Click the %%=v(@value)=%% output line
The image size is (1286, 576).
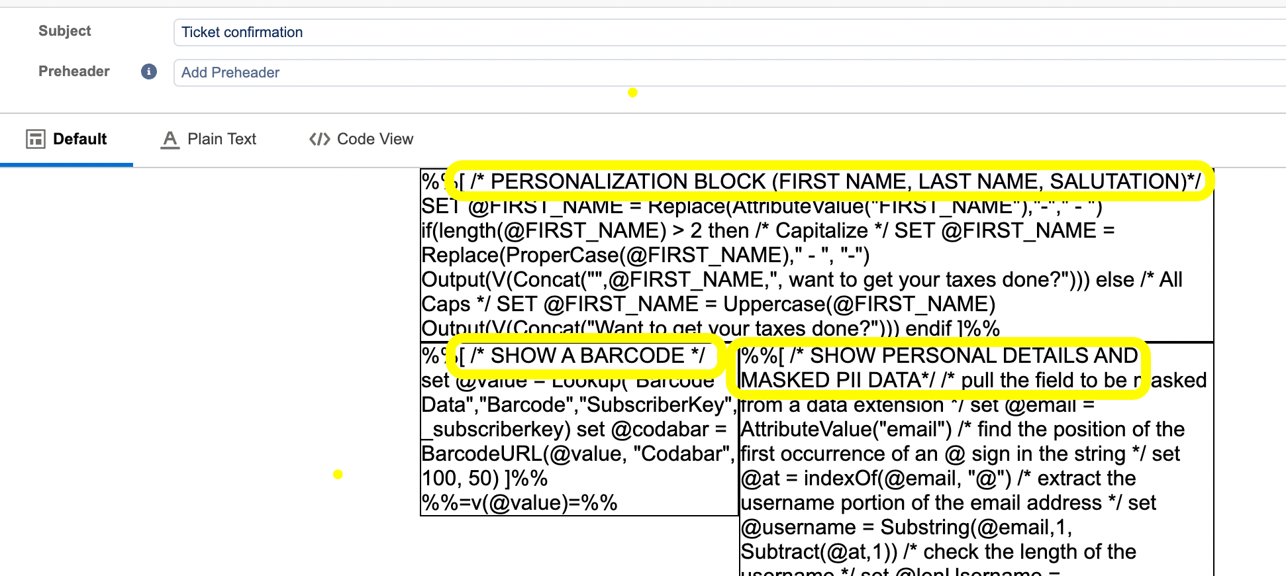coord(520,503)
